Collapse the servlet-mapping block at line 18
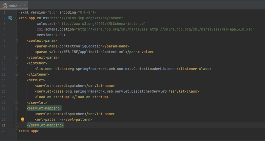The height and width of the screenshot is (141, 265). point(17,108)
